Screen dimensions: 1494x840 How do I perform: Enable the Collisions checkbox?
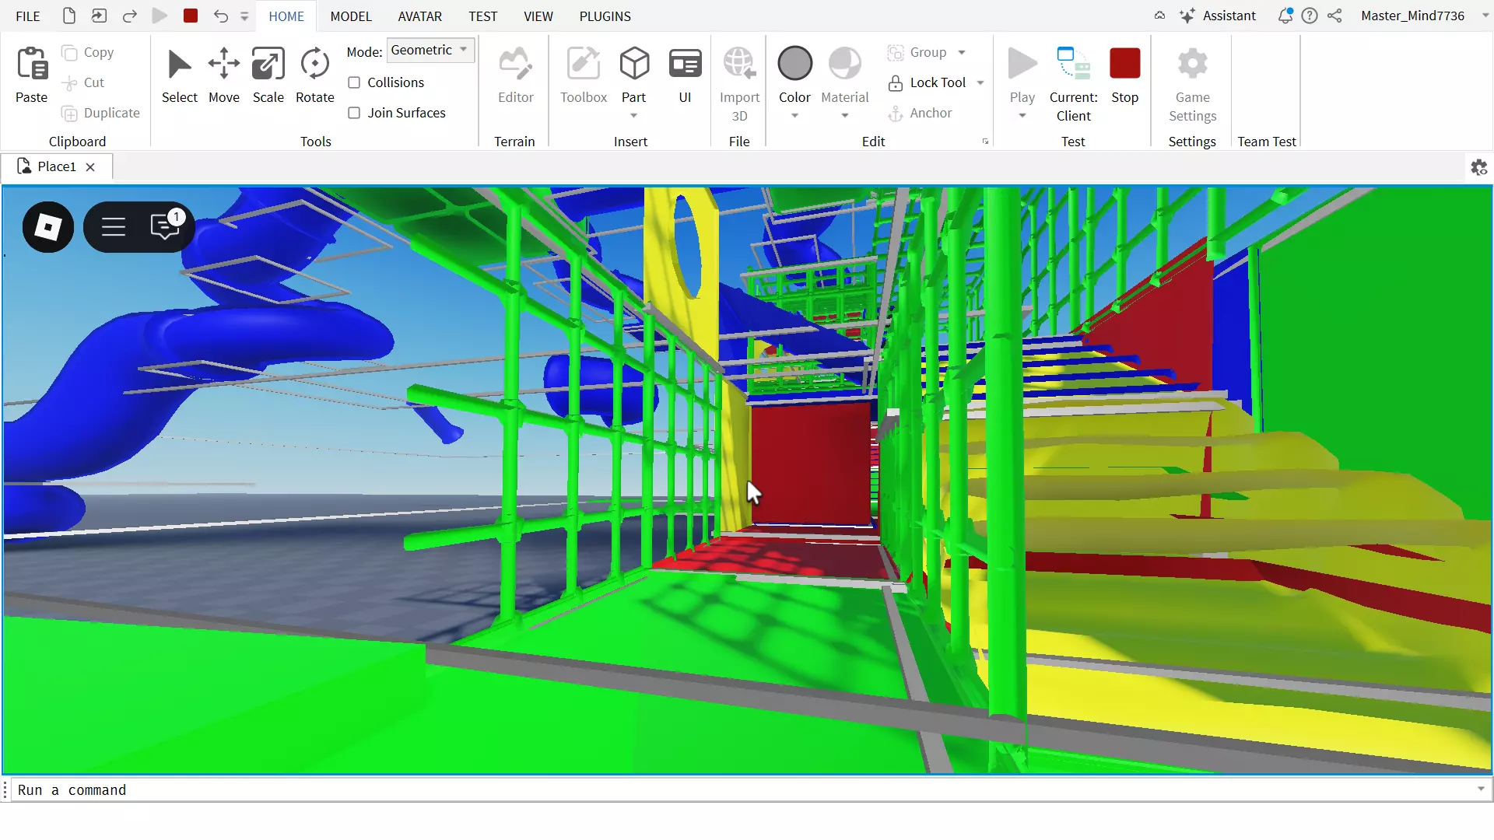(354, 82)
